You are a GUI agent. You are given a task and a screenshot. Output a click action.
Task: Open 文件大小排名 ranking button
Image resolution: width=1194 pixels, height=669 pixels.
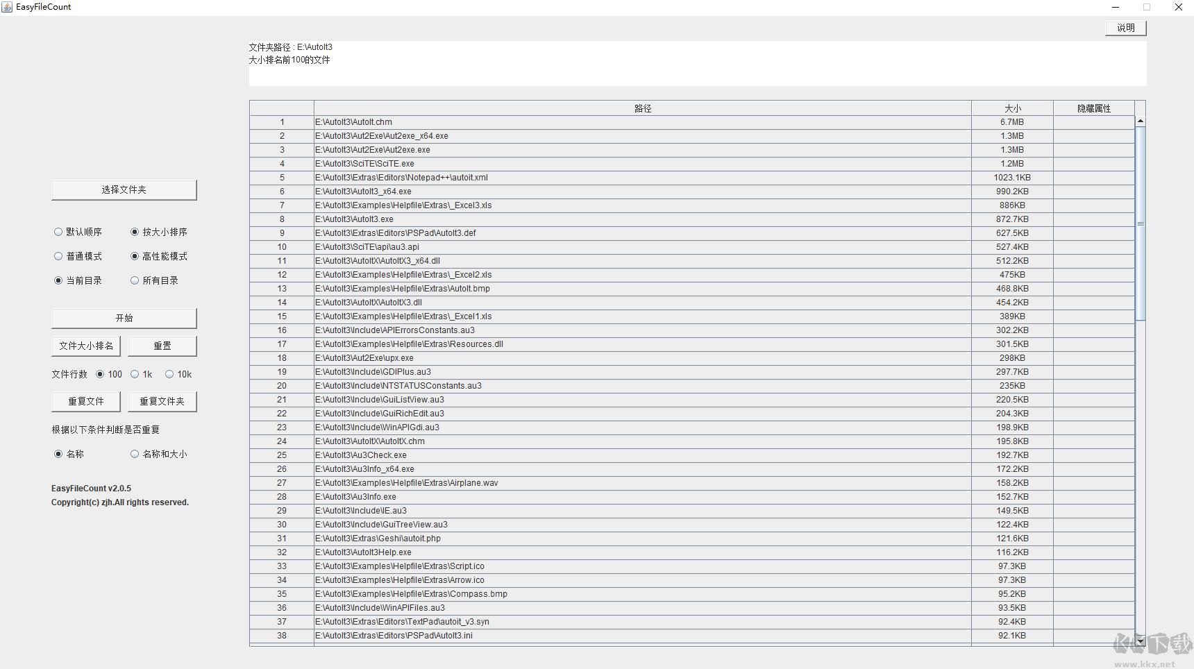tap(86, 346)
